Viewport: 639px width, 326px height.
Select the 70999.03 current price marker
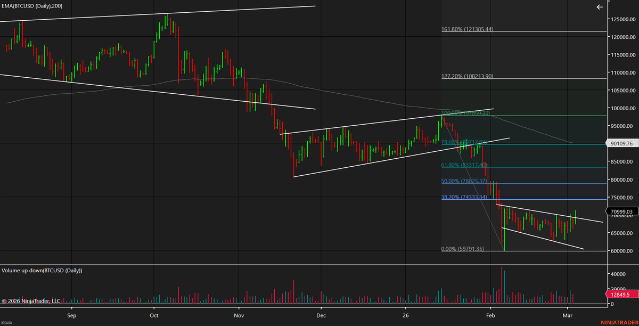[621, 211]
